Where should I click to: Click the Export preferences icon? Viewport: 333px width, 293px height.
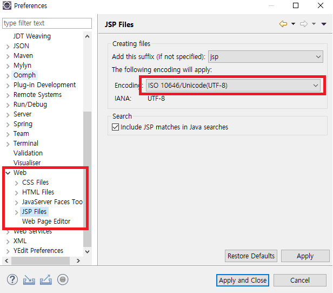pyautogui.click(x=46, y=280)
